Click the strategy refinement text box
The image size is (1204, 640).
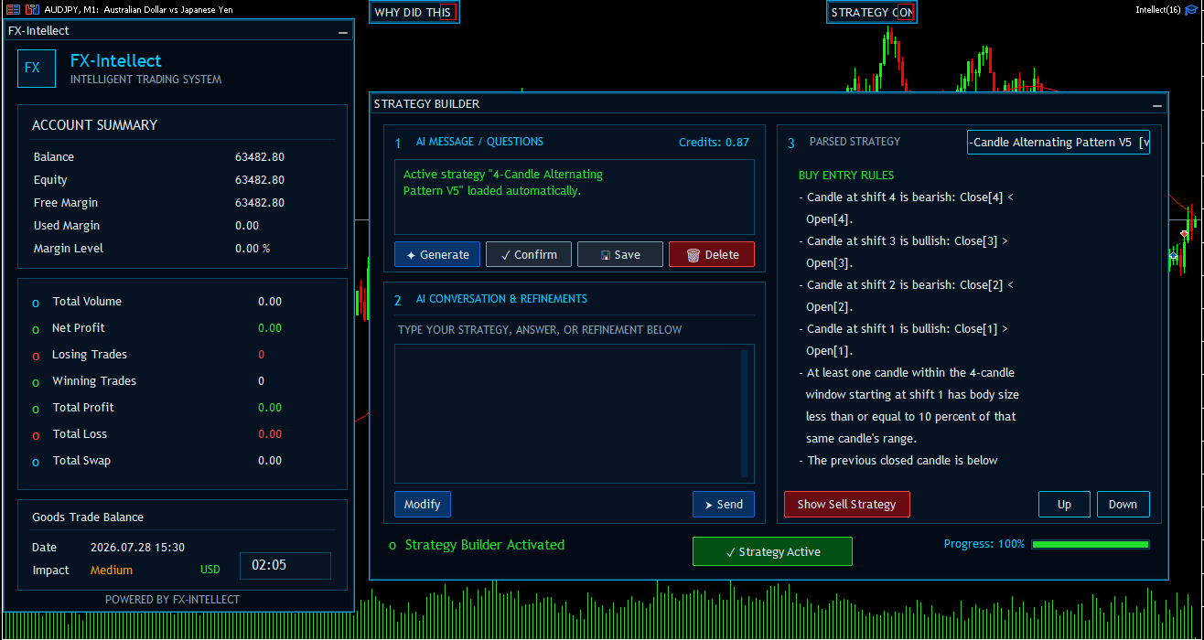point(575,413)
